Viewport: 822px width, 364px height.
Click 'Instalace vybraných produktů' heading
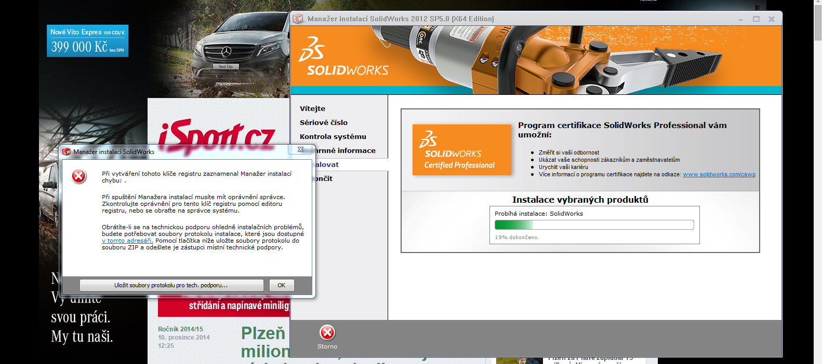[580, 200]
